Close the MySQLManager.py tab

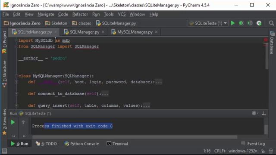156,32
